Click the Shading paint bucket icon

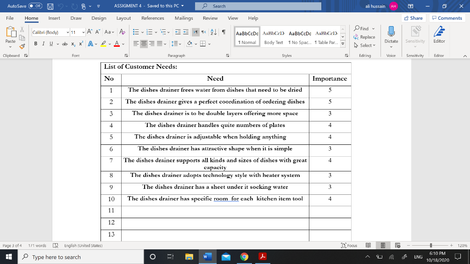[x=190, y=44]
